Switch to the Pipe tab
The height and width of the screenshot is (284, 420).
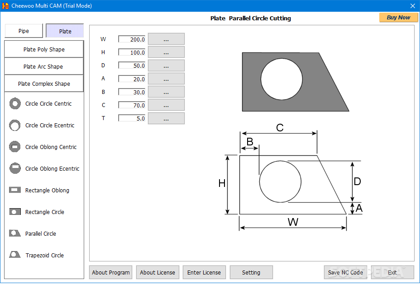24,31
